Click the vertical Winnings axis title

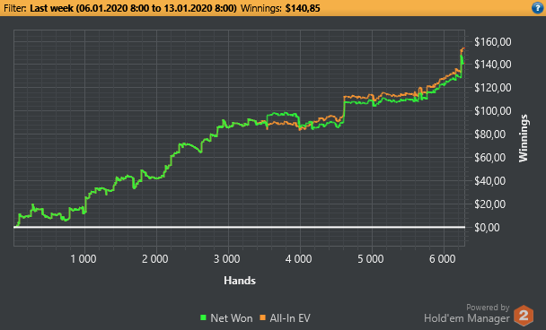524,138
